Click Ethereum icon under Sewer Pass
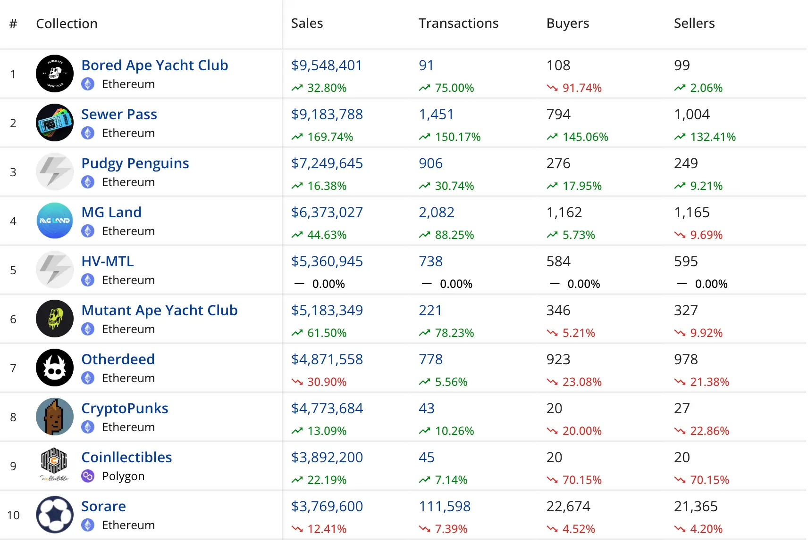The height and width of the screenshot is (540, 808). [88, 133]
